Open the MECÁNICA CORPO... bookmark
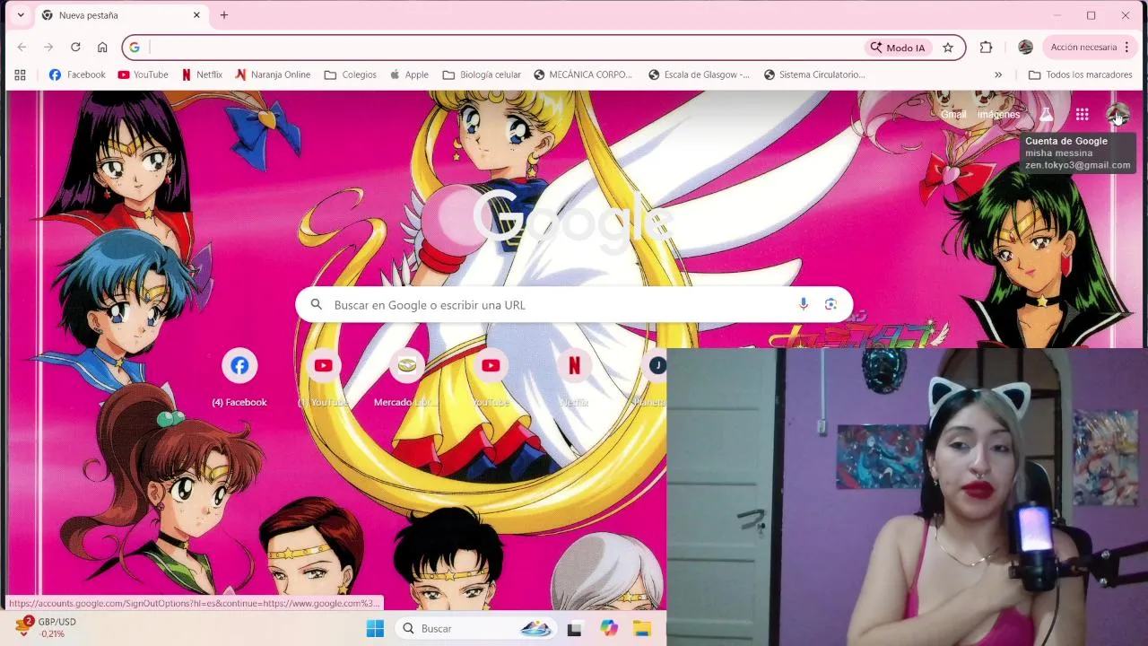The height and width of the screenshot is (646, 1148). (x=583, y=74)
